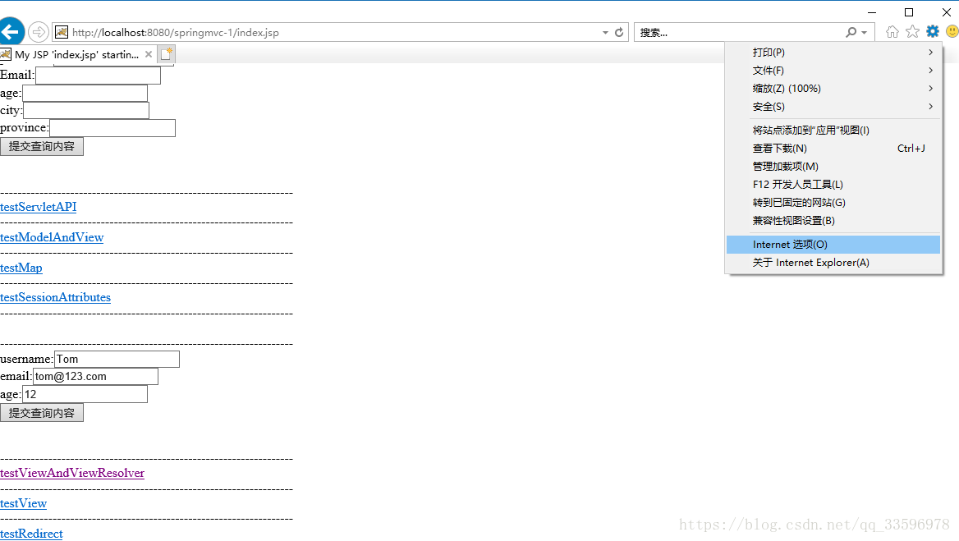The height and width of the screenshot is (541, 959).
Task: Submit second form with 提交查询内容 button
Action: coord(42,413)
